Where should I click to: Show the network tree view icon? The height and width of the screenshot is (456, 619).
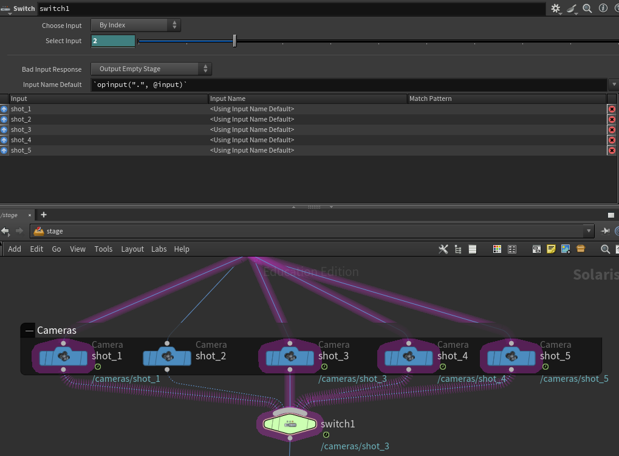[x=457, y=249]
